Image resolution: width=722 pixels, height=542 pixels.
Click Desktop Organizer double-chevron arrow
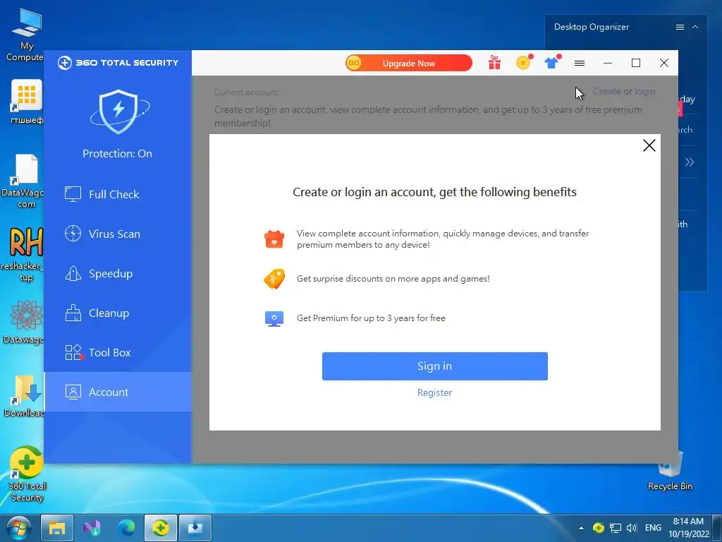point(690,162)
